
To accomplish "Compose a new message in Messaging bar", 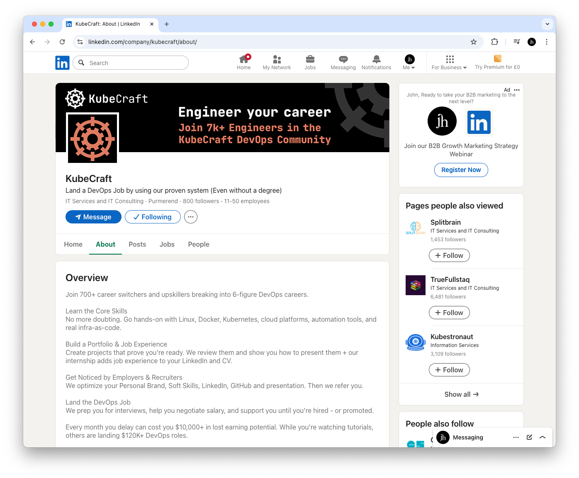I will click(529, 437).
